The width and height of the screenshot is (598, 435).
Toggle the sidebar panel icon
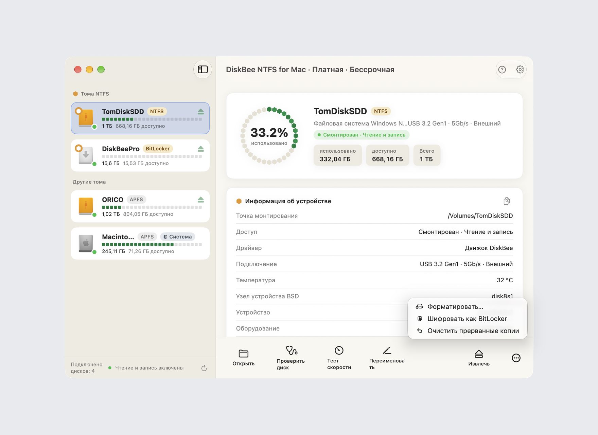coord(203,70)
